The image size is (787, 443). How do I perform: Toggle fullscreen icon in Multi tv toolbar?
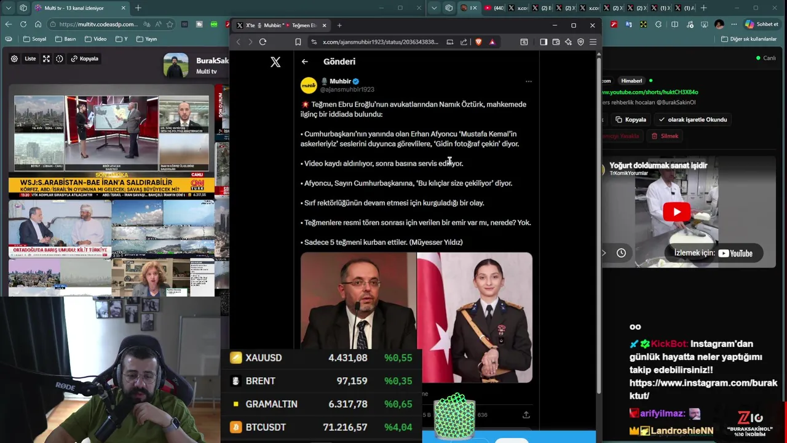tap(46, 58)
